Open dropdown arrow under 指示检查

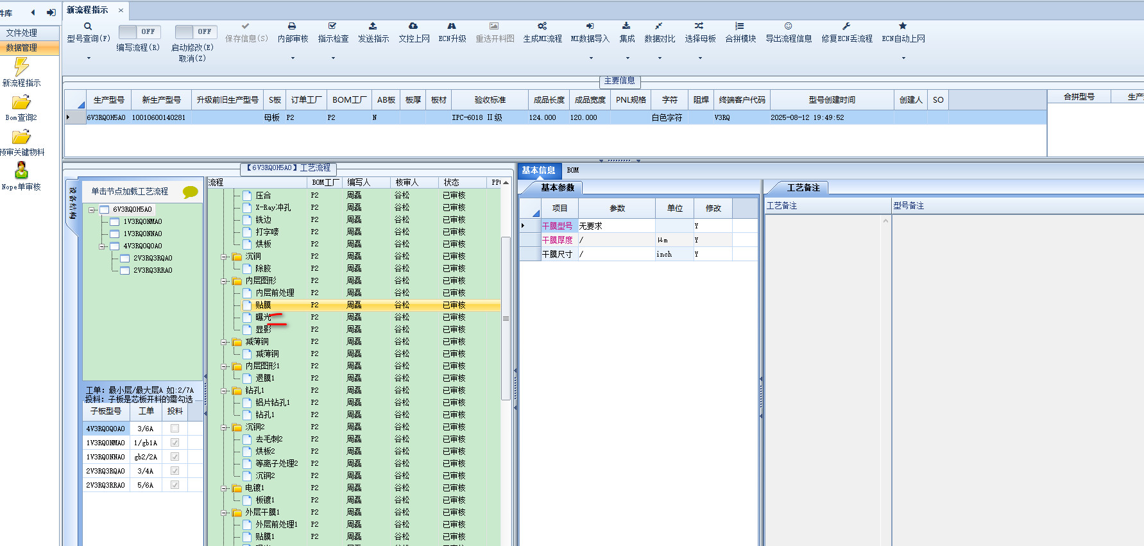333,58
